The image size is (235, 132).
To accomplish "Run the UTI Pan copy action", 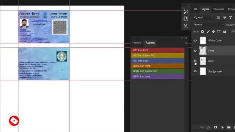I will [x=158, y=60].
